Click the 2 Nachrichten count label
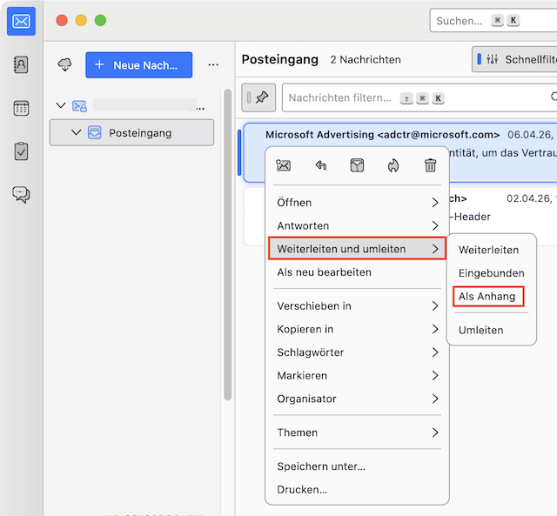Screen dimensions: 557x516 point(366,60)
